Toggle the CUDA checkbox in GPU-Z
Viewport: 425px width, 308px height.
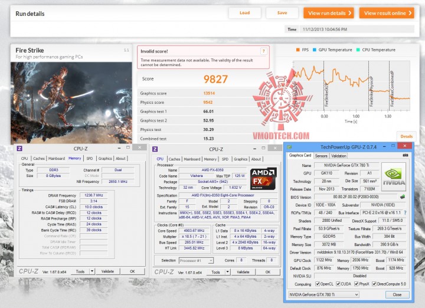[x=338, y=284]
